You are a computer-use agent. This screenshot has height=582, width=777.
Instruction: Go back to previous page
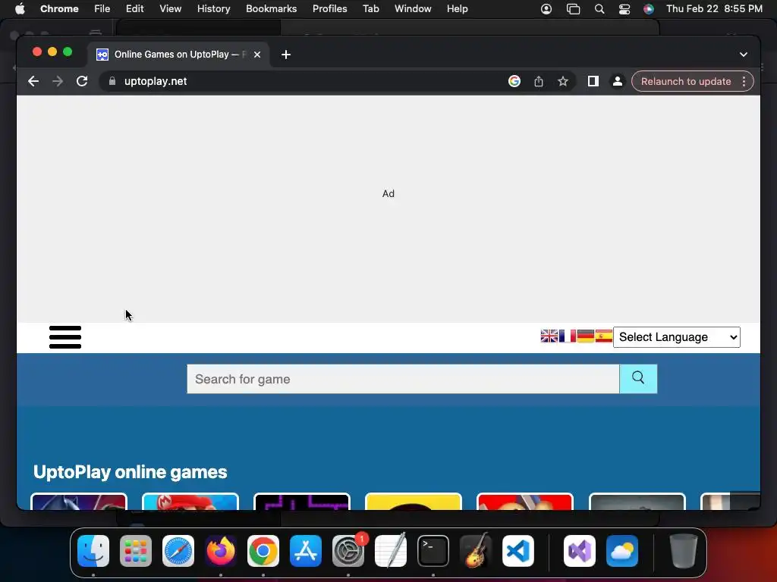tap(33, 81)
